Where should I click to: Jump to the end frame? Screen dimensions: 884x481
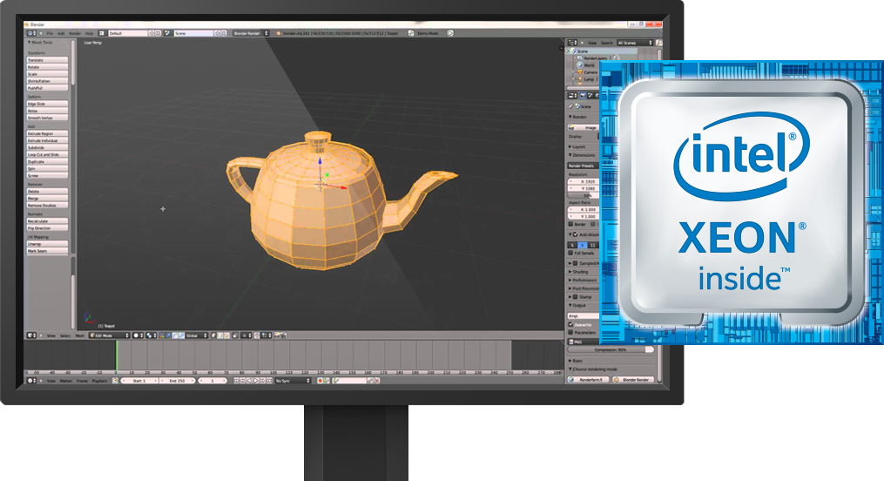(269, 381)
